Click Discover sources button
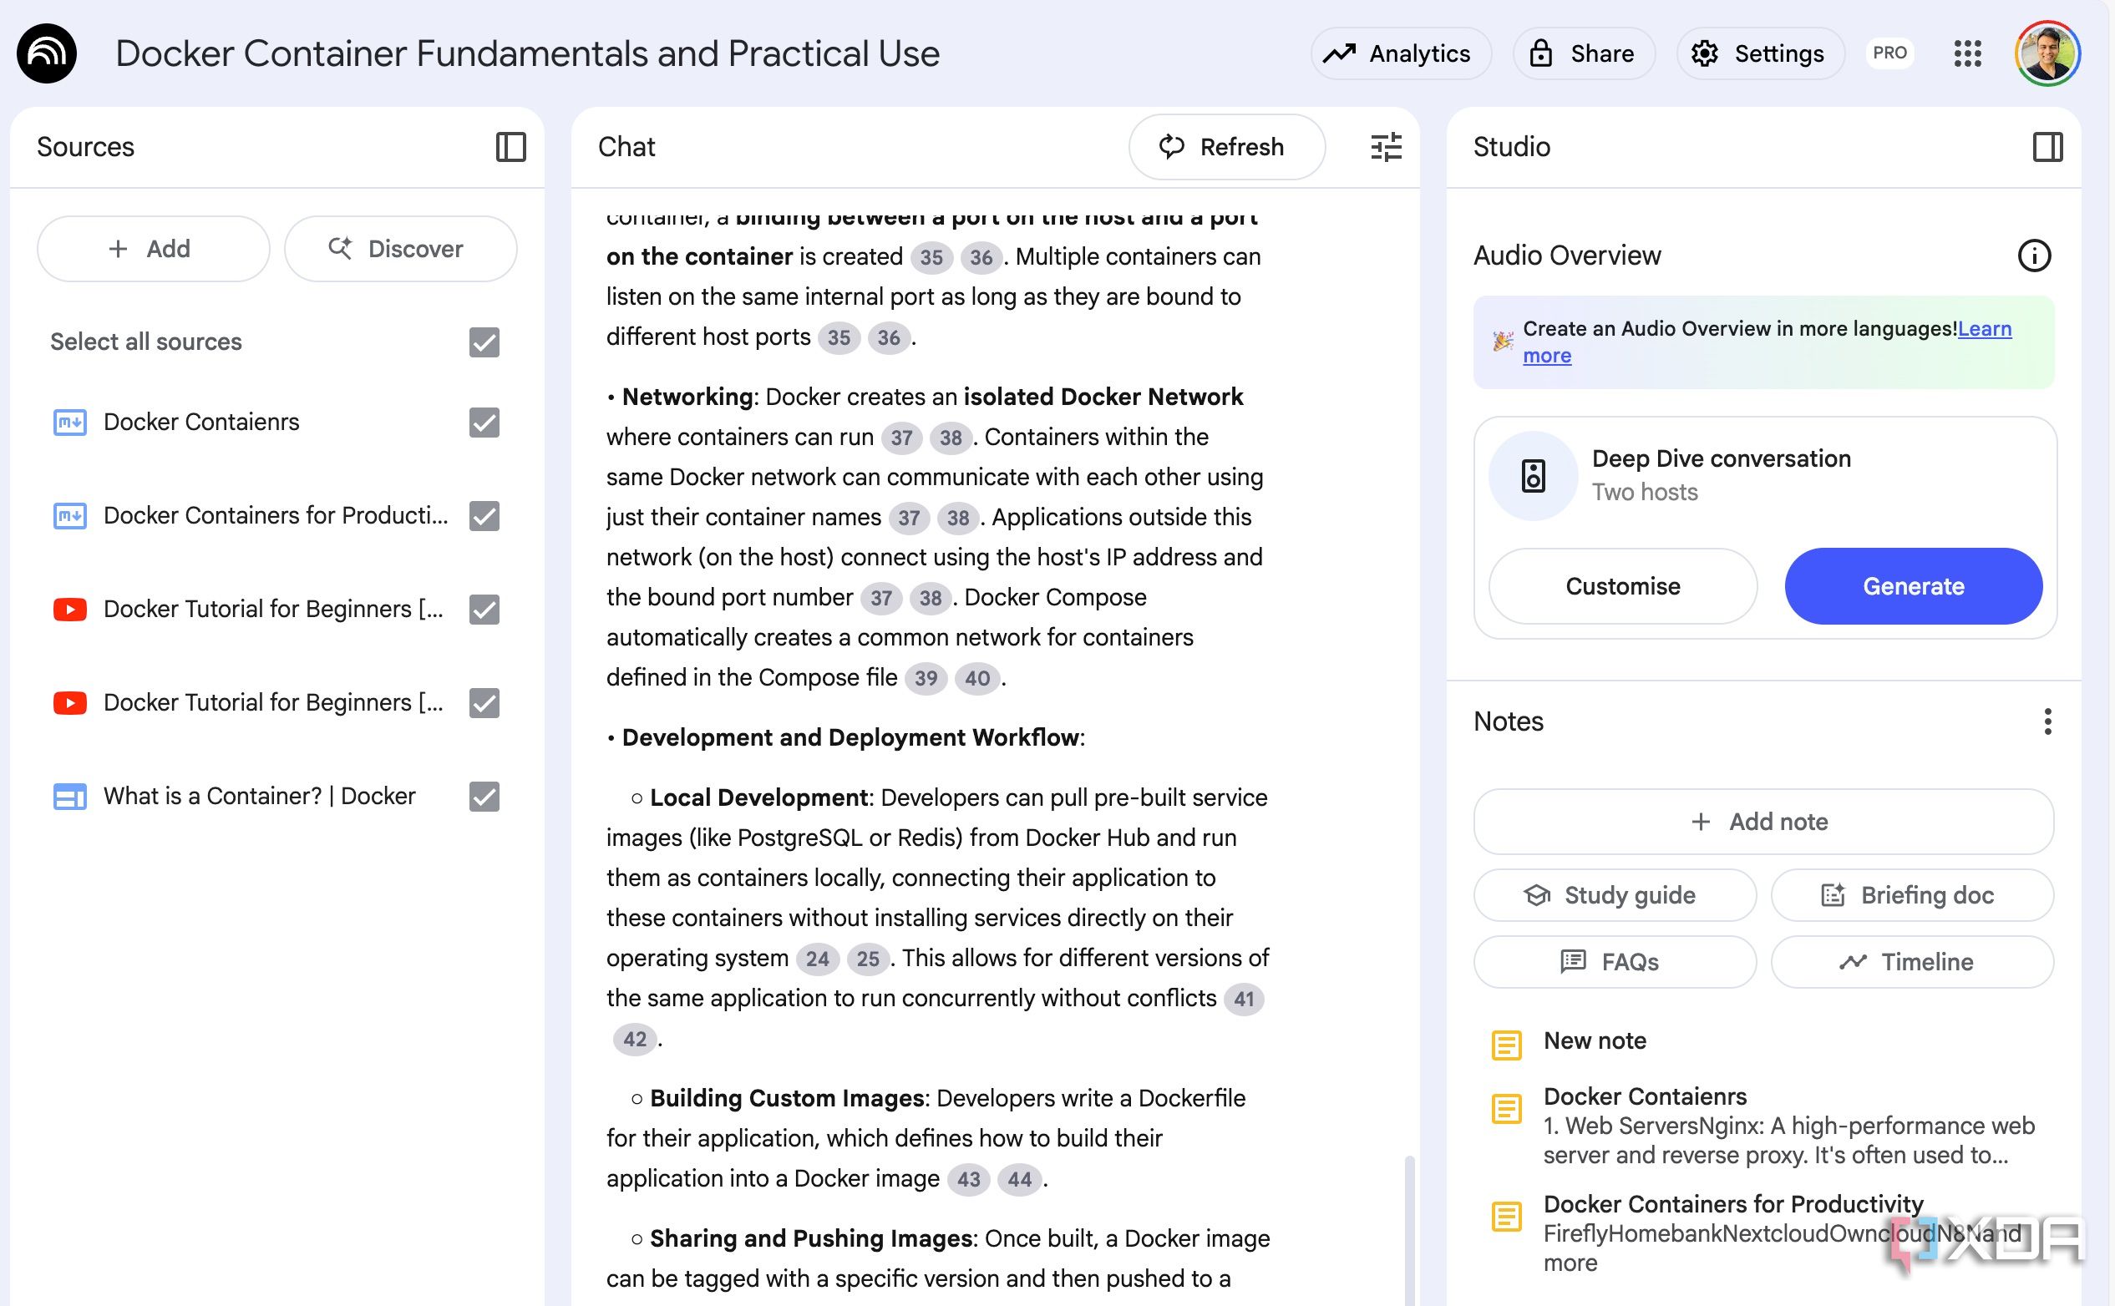 tap(400, 249)
